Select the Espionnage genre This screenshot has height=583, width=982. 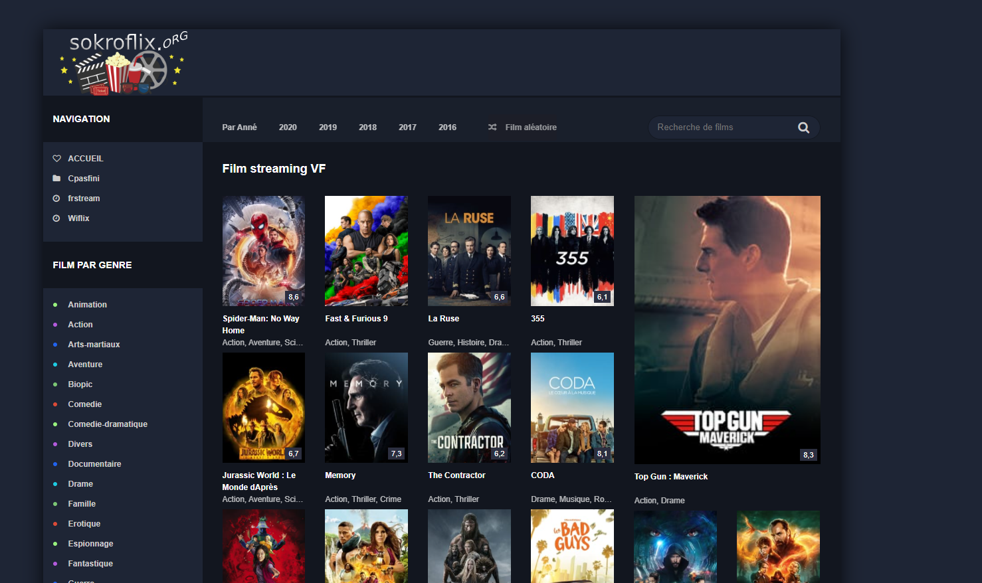(x=90, y=544)
